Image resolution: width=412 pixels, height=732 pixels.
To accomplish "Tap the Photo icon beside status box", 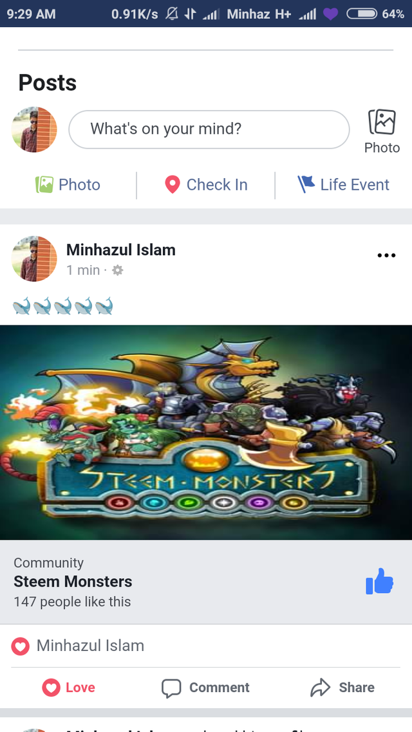I will click(382, 122).
